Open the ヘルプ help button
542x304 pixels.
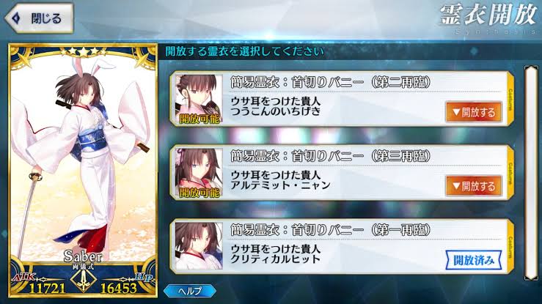click(x=190, y=291)
